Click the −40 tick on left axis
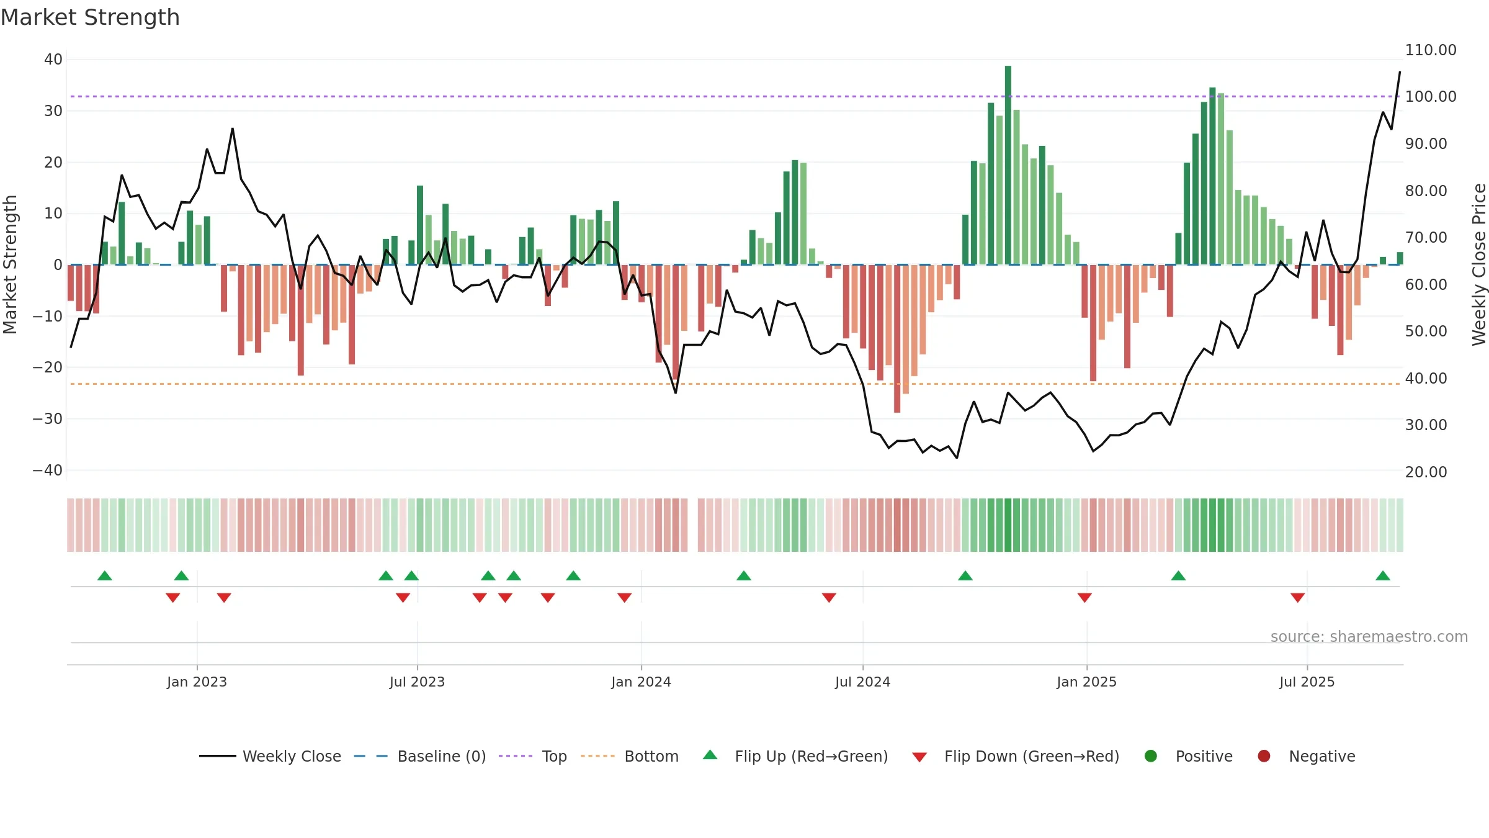1489x838 pixels. point(48,471)
